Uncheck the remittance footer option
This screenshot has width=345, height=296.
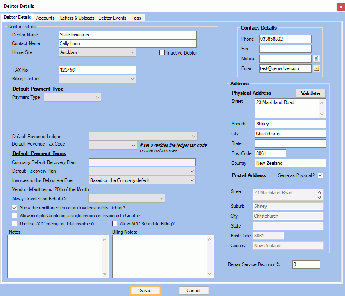point(14,208)
